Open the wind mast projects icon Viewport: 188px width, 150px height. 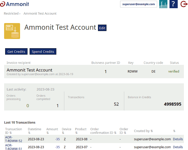pyautogui.click(x=163, y=4)
